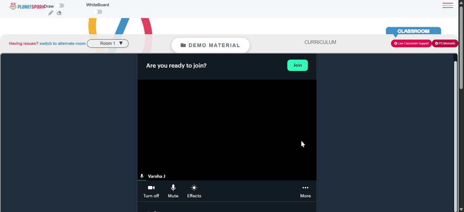Select the eraser tool
The image size is (464, 212).
point(59,13)
